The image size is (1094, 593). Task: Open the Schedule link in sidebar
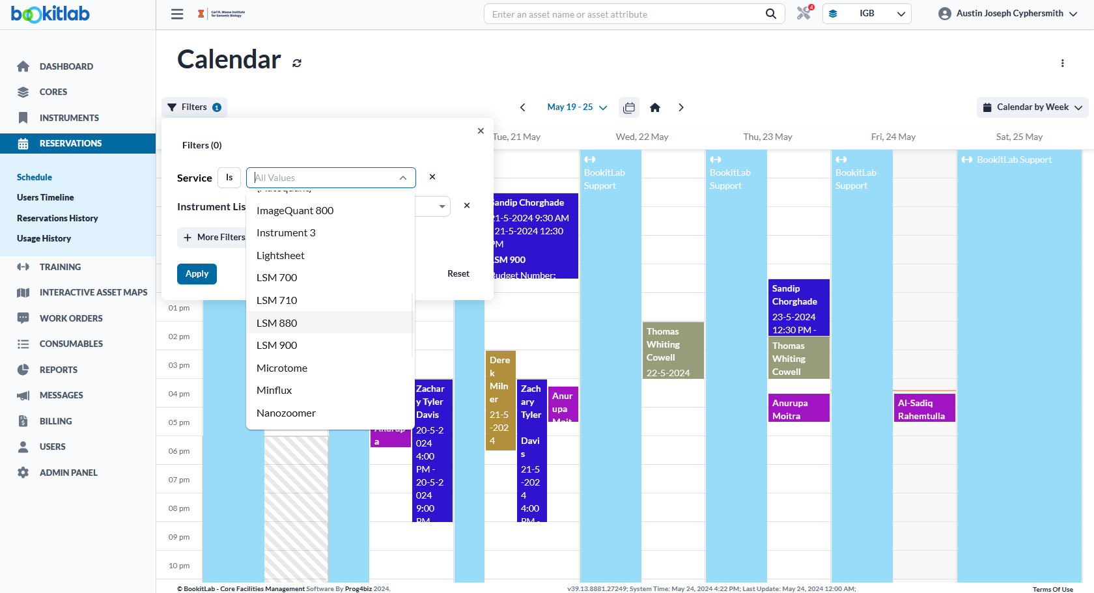pos(35,177)
